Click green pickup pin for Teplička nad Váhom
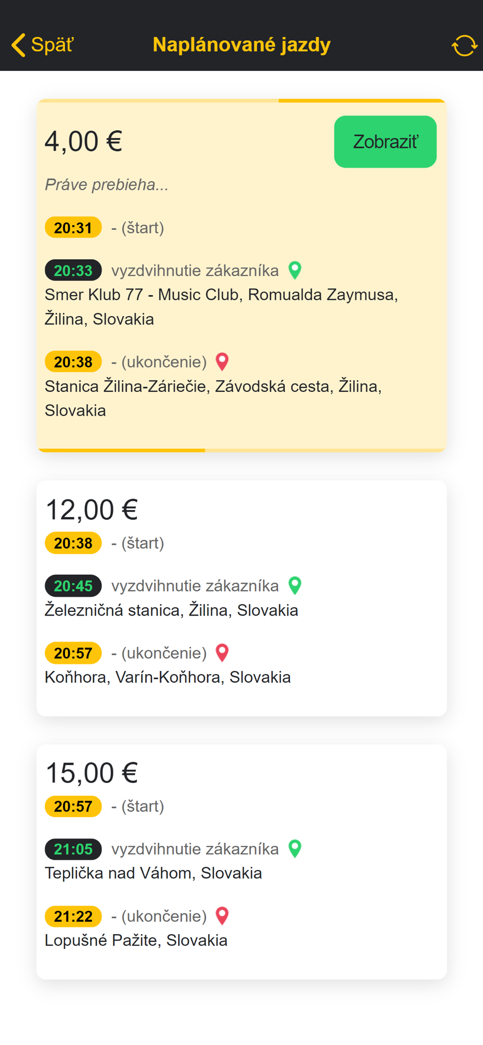Screen dimensions: 483x1045 pos(295,849)
